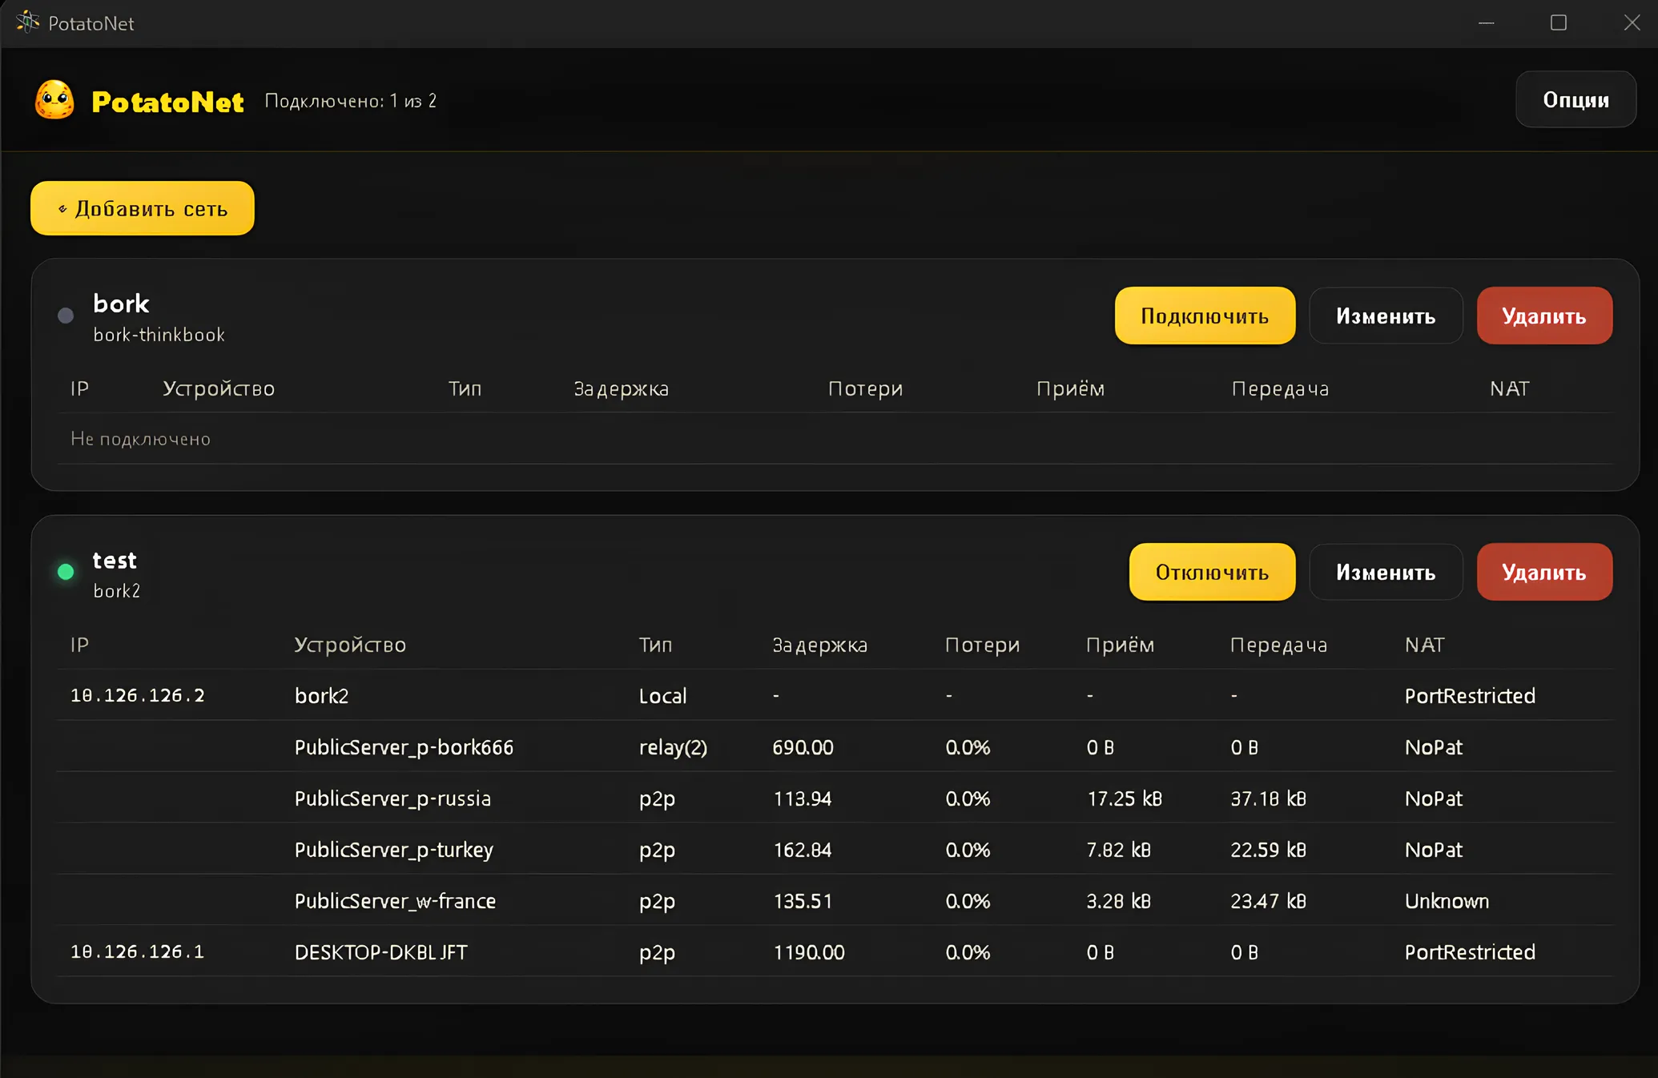The width and height of the screenshot is (1658, 1078).
Task: Select IP address 10.126.126.1
Action: click(x=138, y=951)
